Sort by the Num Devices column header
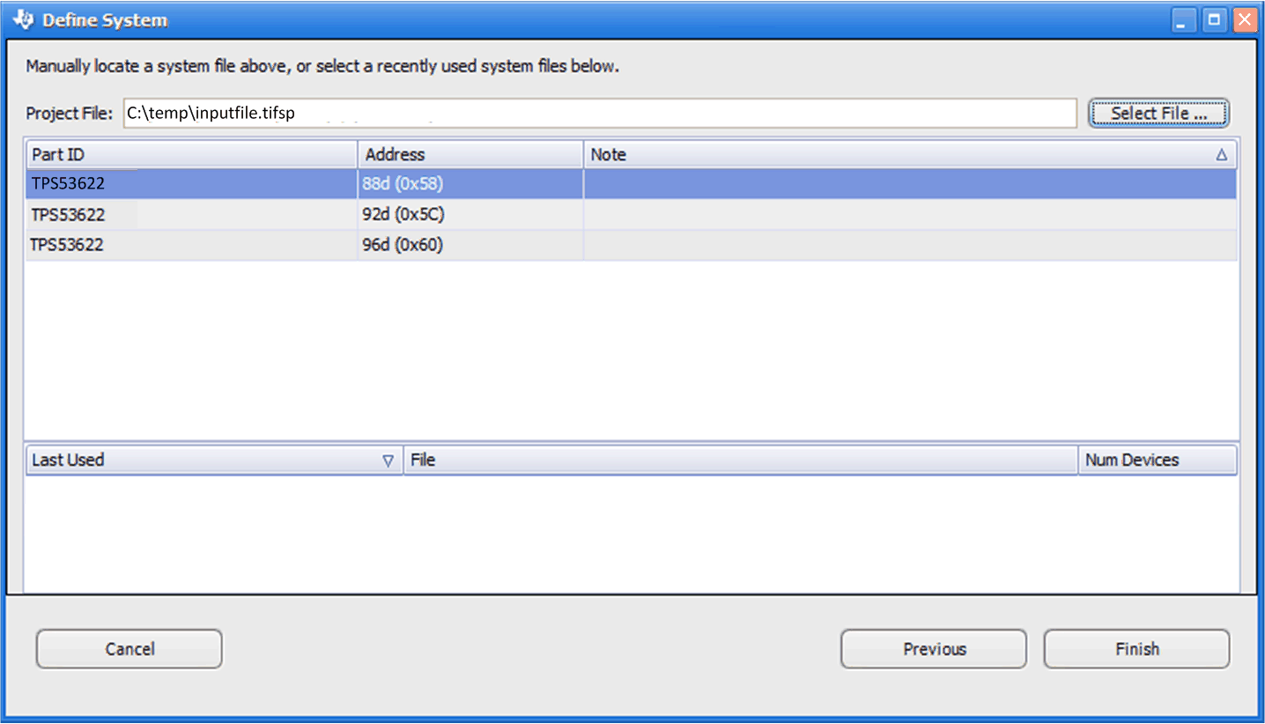 (x=1158, y=460)
